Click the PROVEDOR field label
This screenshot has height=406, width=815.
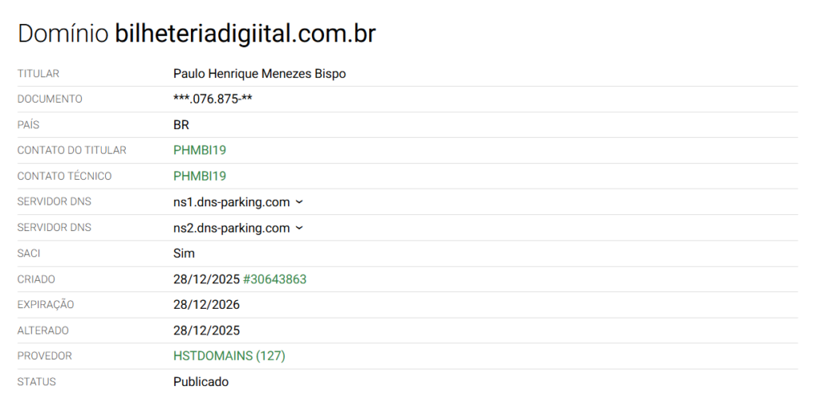click(x=45, y=357)
